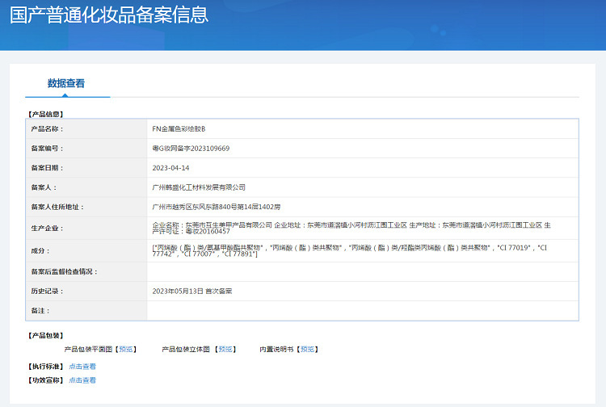The image size is (606, 407).
Task: Select filer name 广州韩盛化工材料发展有限公司
Action: 199,187
